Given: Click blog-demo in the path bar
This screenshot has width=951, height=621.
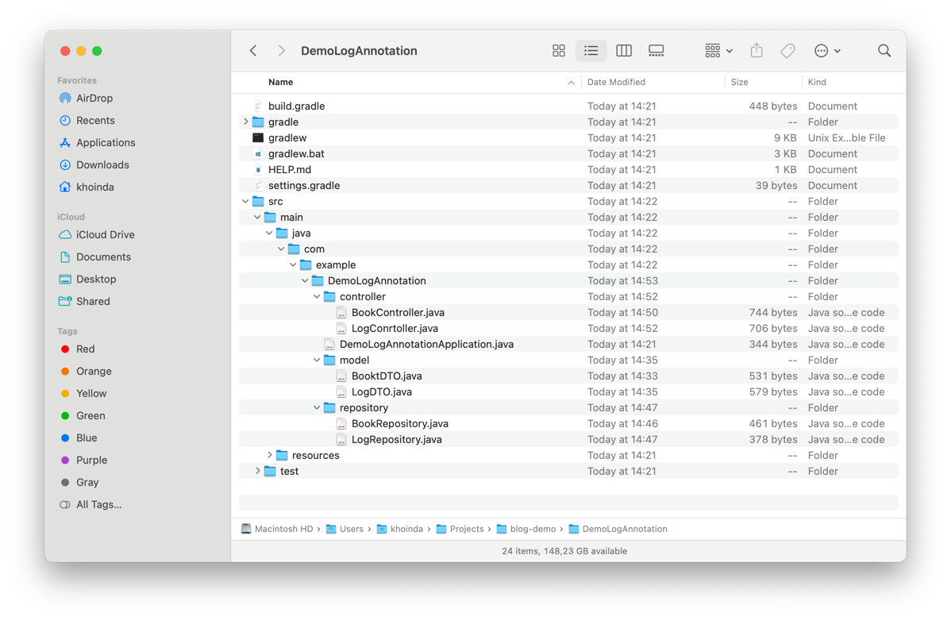Looking at the screenshot, I should point(532,529).
